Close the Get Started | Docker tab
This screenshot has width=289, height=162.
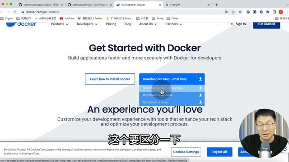pos(160,5)
